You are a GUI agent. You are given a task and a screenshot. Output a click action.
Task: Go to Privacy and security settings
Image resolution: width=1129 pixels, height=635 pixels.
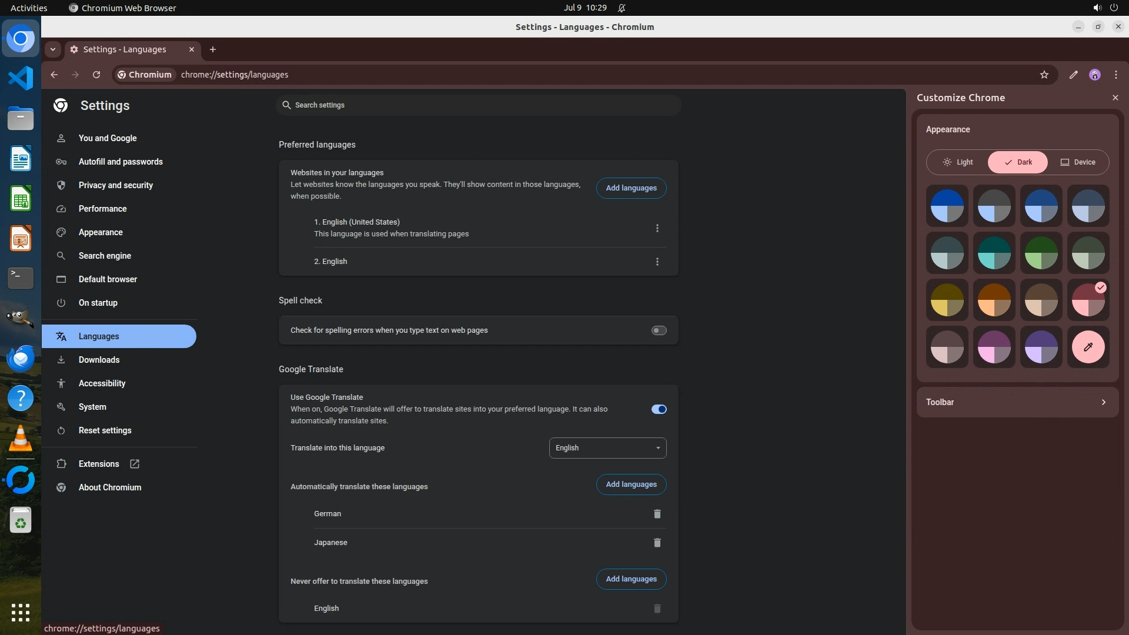[x=115, y=185]
